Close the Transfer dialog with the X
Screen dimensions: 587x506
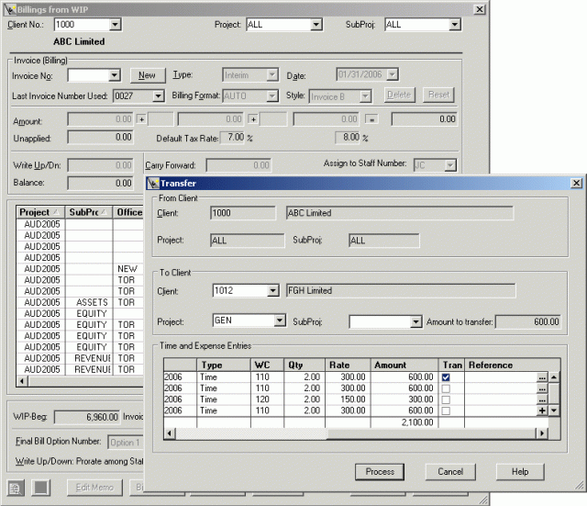(x=576, y=183)
